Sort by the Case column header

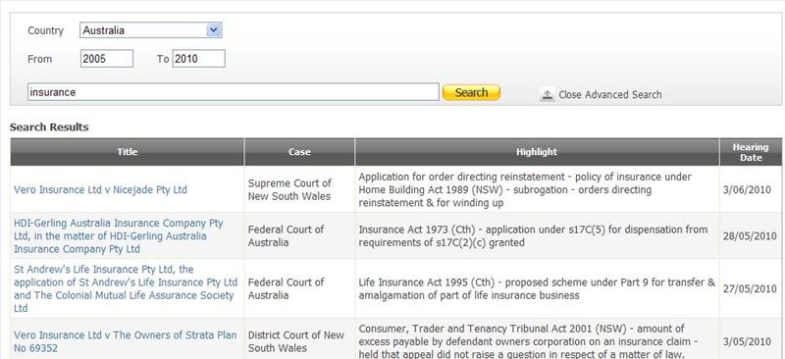click(299, 152)
